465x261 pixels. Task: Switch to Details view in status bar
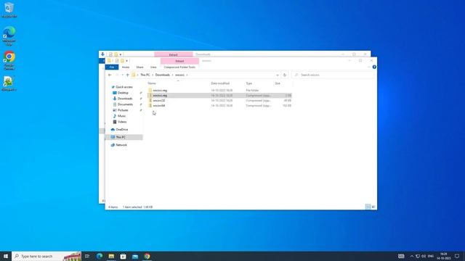click(368, 207)
